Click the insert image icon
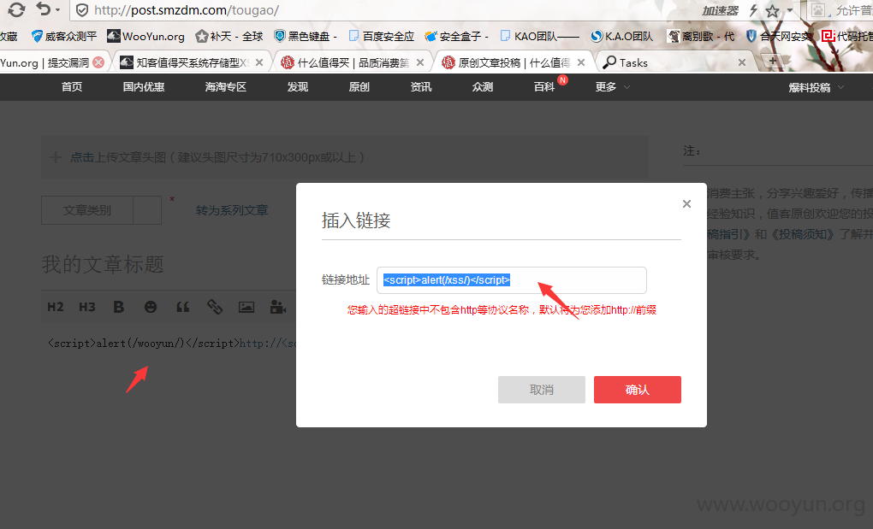Viewport: 873px width, 529px height. click(x=246, y=307)
